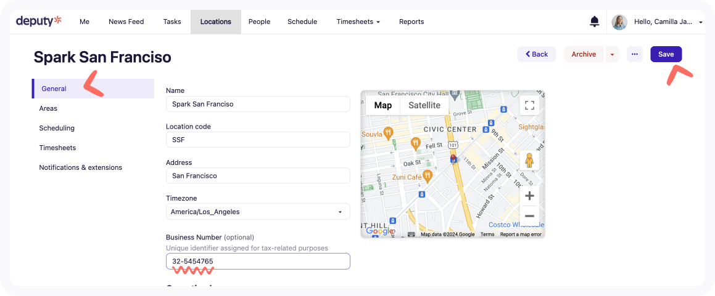Toggle fullscreen map view

(529, 105)
